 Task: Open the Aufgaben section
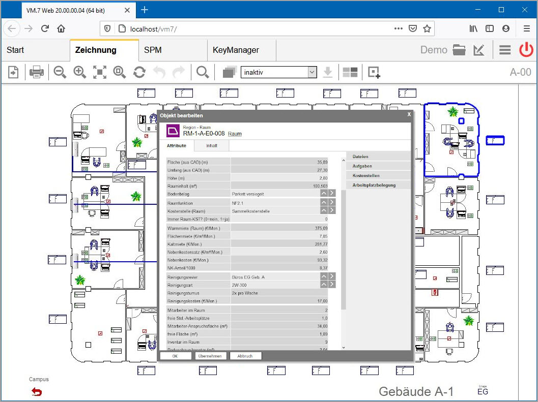point(379,166)
